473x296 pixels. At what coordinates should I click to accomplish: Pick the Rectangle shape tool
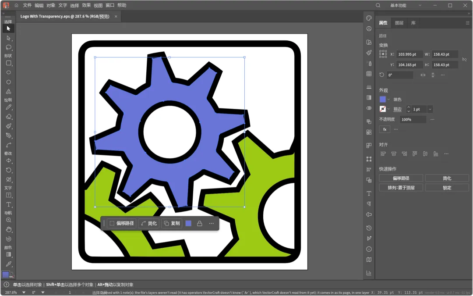coord(8,63)
